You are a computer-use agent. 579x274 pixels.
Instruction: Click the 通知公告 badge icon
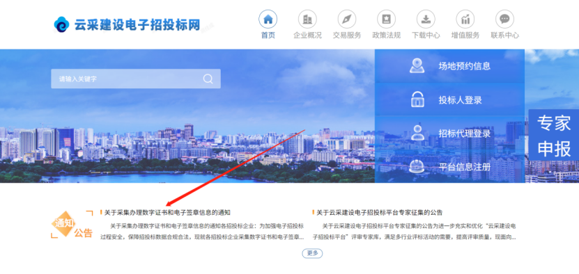pyautogui.click(x=72, y=224)
